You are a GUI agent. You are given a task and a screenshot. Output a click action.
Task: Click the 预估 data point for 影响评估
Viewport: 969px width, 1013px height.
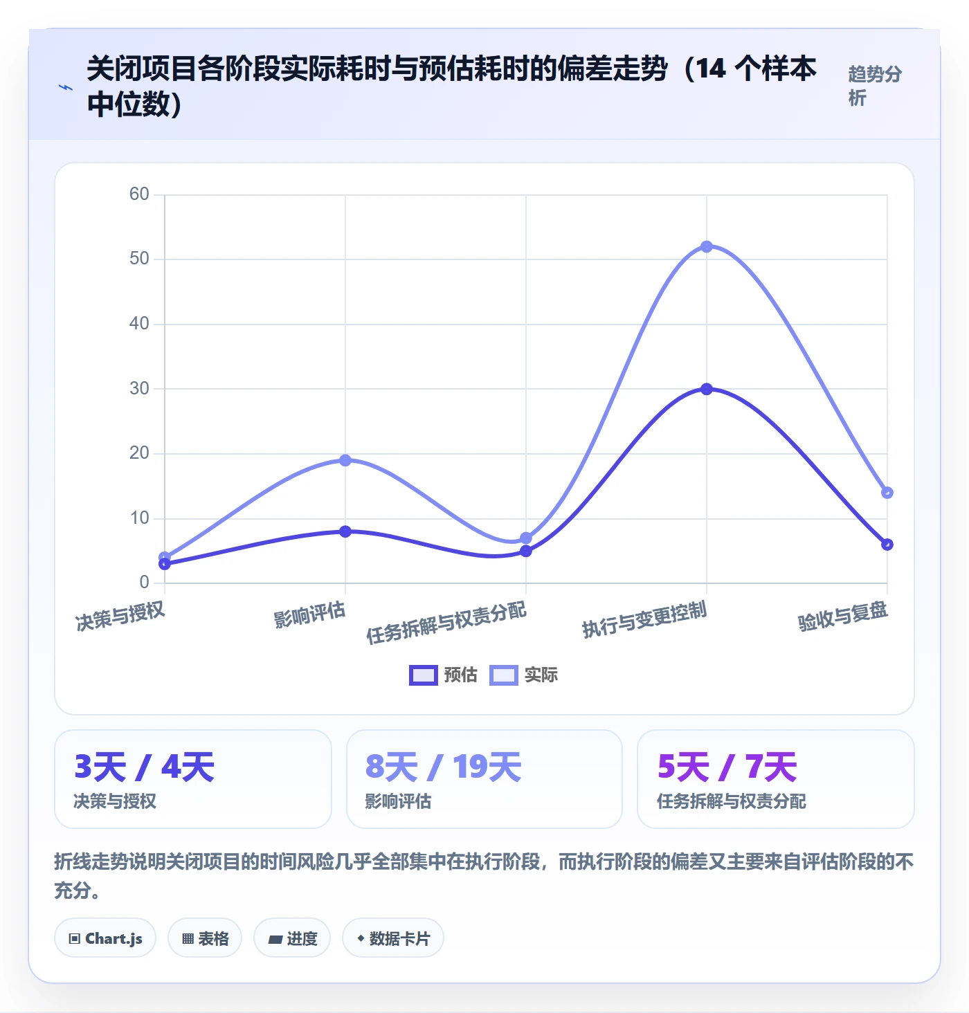tap(345, 531)
